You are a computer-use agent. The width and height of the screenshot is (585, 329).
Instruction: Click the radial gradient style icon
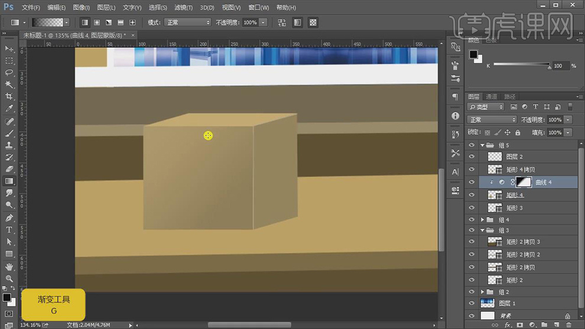(96, 22)
